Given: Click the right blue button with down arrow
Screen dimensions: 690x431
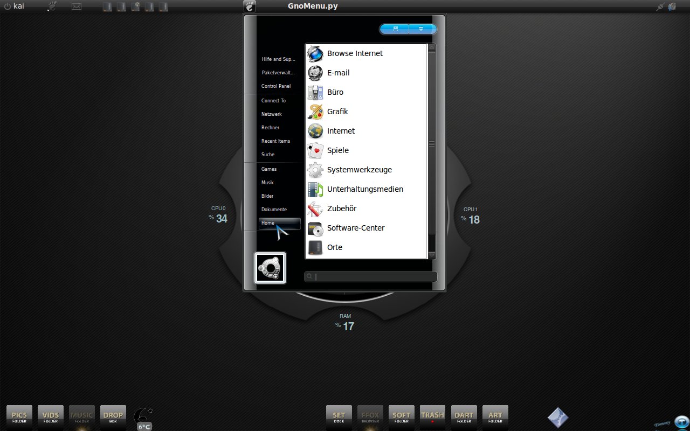Looking at the screenshot, I should [422, 29].
